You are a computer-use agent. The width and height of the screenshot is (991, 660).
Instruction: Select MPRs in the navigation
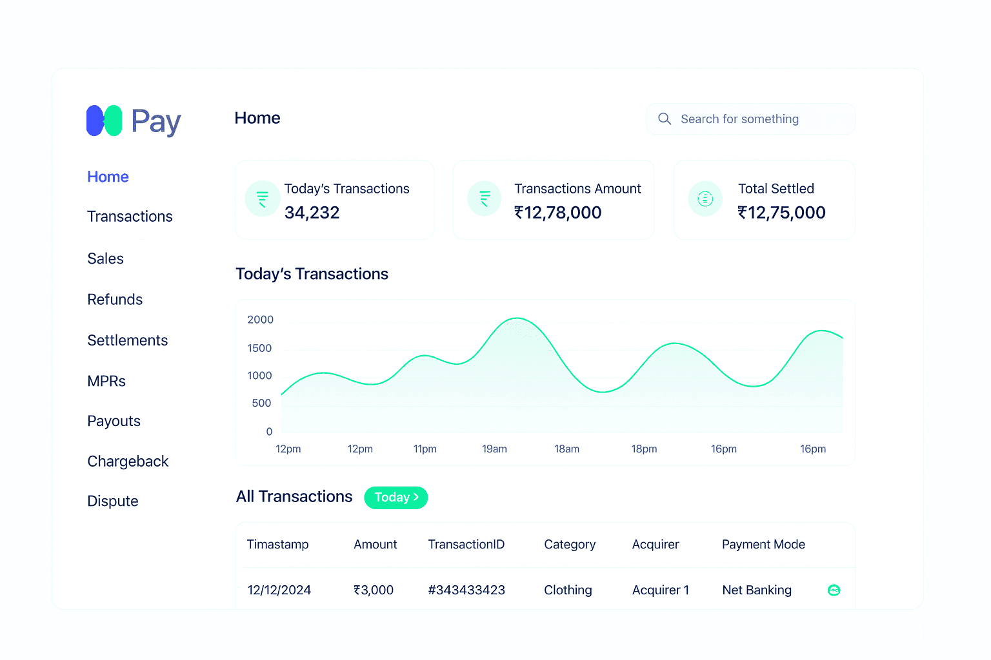[106, 381]
